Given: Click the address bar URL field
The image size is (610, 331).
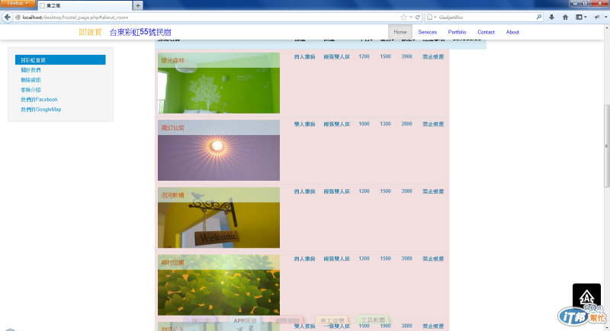Looking at the screenshot, I should [x=210, y=17].
